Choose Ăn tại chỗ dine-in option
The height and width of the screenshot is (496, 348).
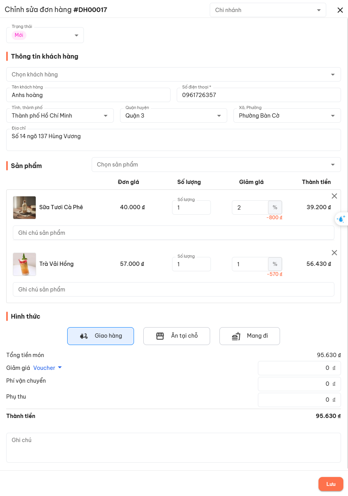click(177, 336)
